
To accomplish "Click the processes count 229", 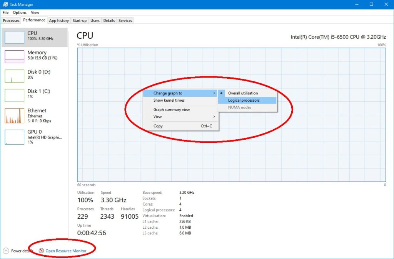I will click(x=83, y=216).
